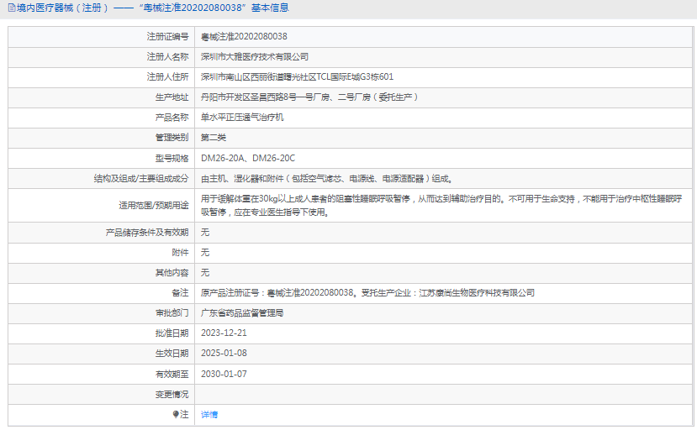Select approval date 2023-12-21
Viewport: 697px width, 430px height.
[224, 333]
